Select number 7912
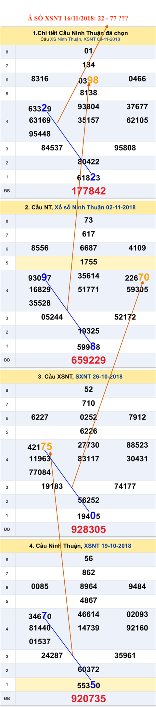 (137, 417)
